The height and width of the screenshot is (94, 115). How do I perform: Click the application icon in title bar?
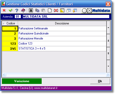[3, 4]
